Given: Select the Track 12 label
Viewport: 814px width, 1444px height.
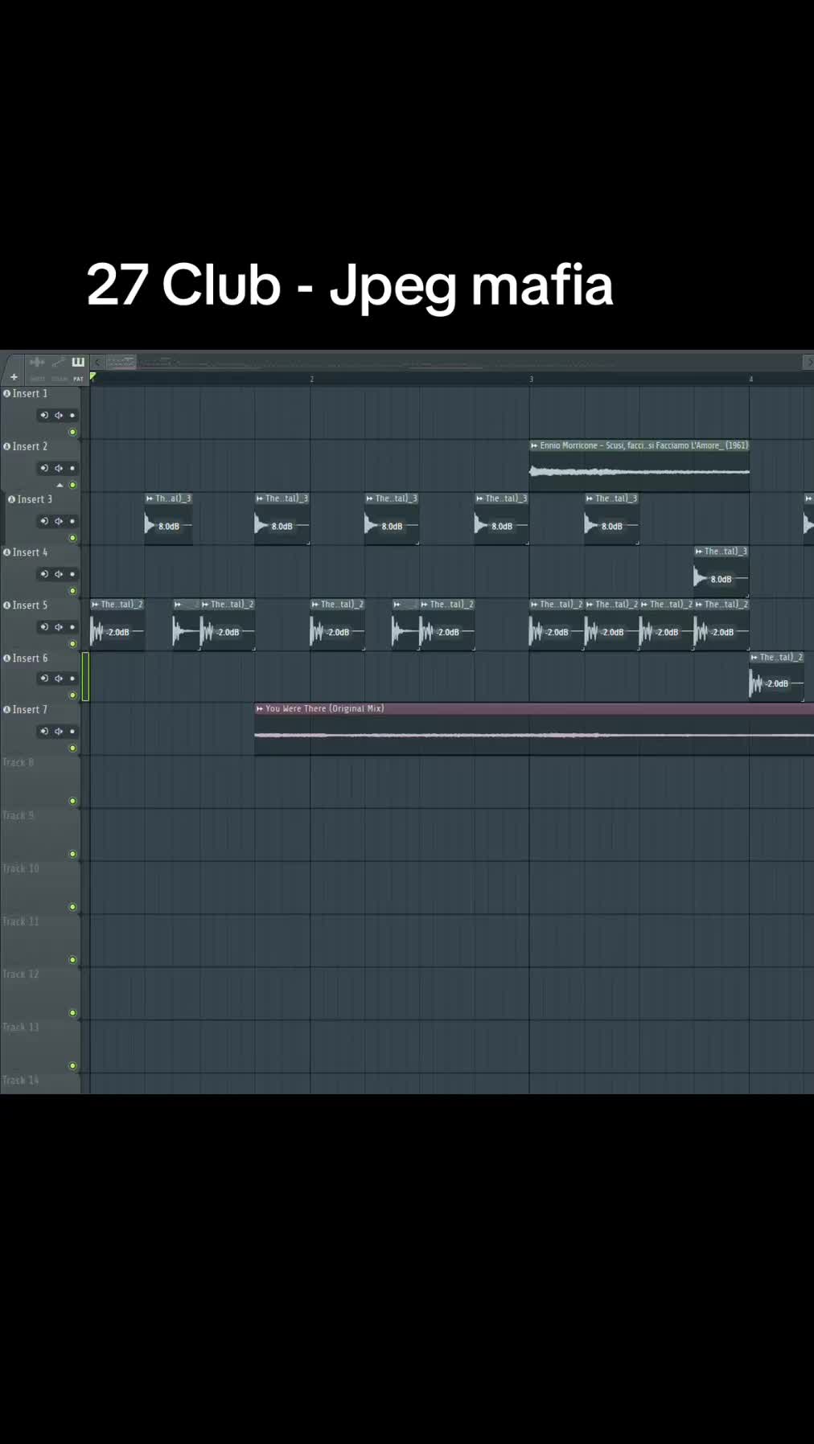Looking at the screenshot, I should point(20,974).
